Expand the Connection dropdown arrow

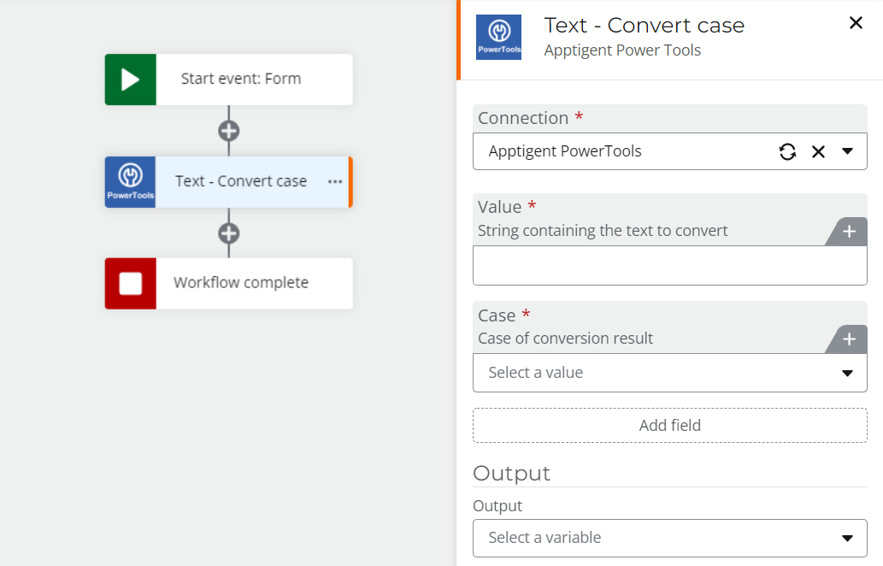[847, 151]
